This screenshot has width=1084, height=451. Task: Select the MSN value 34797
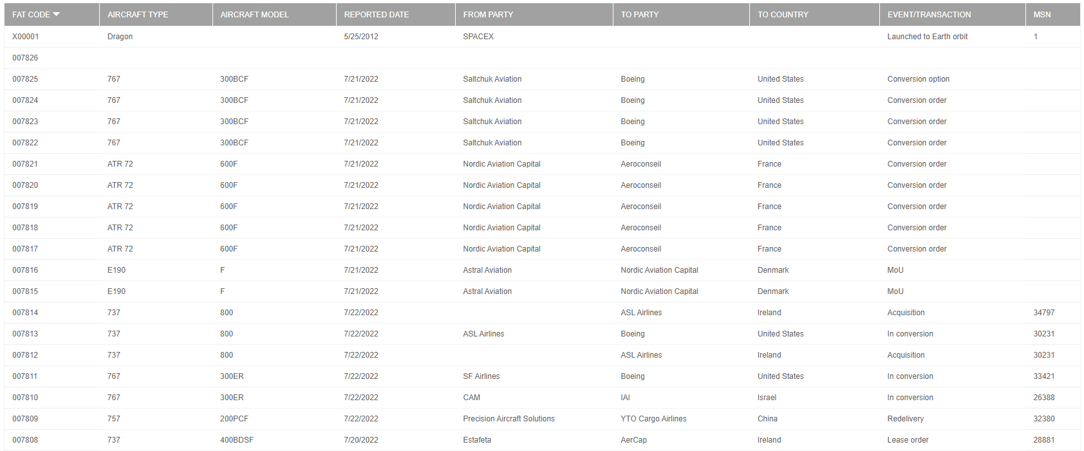coord(1043,313)
